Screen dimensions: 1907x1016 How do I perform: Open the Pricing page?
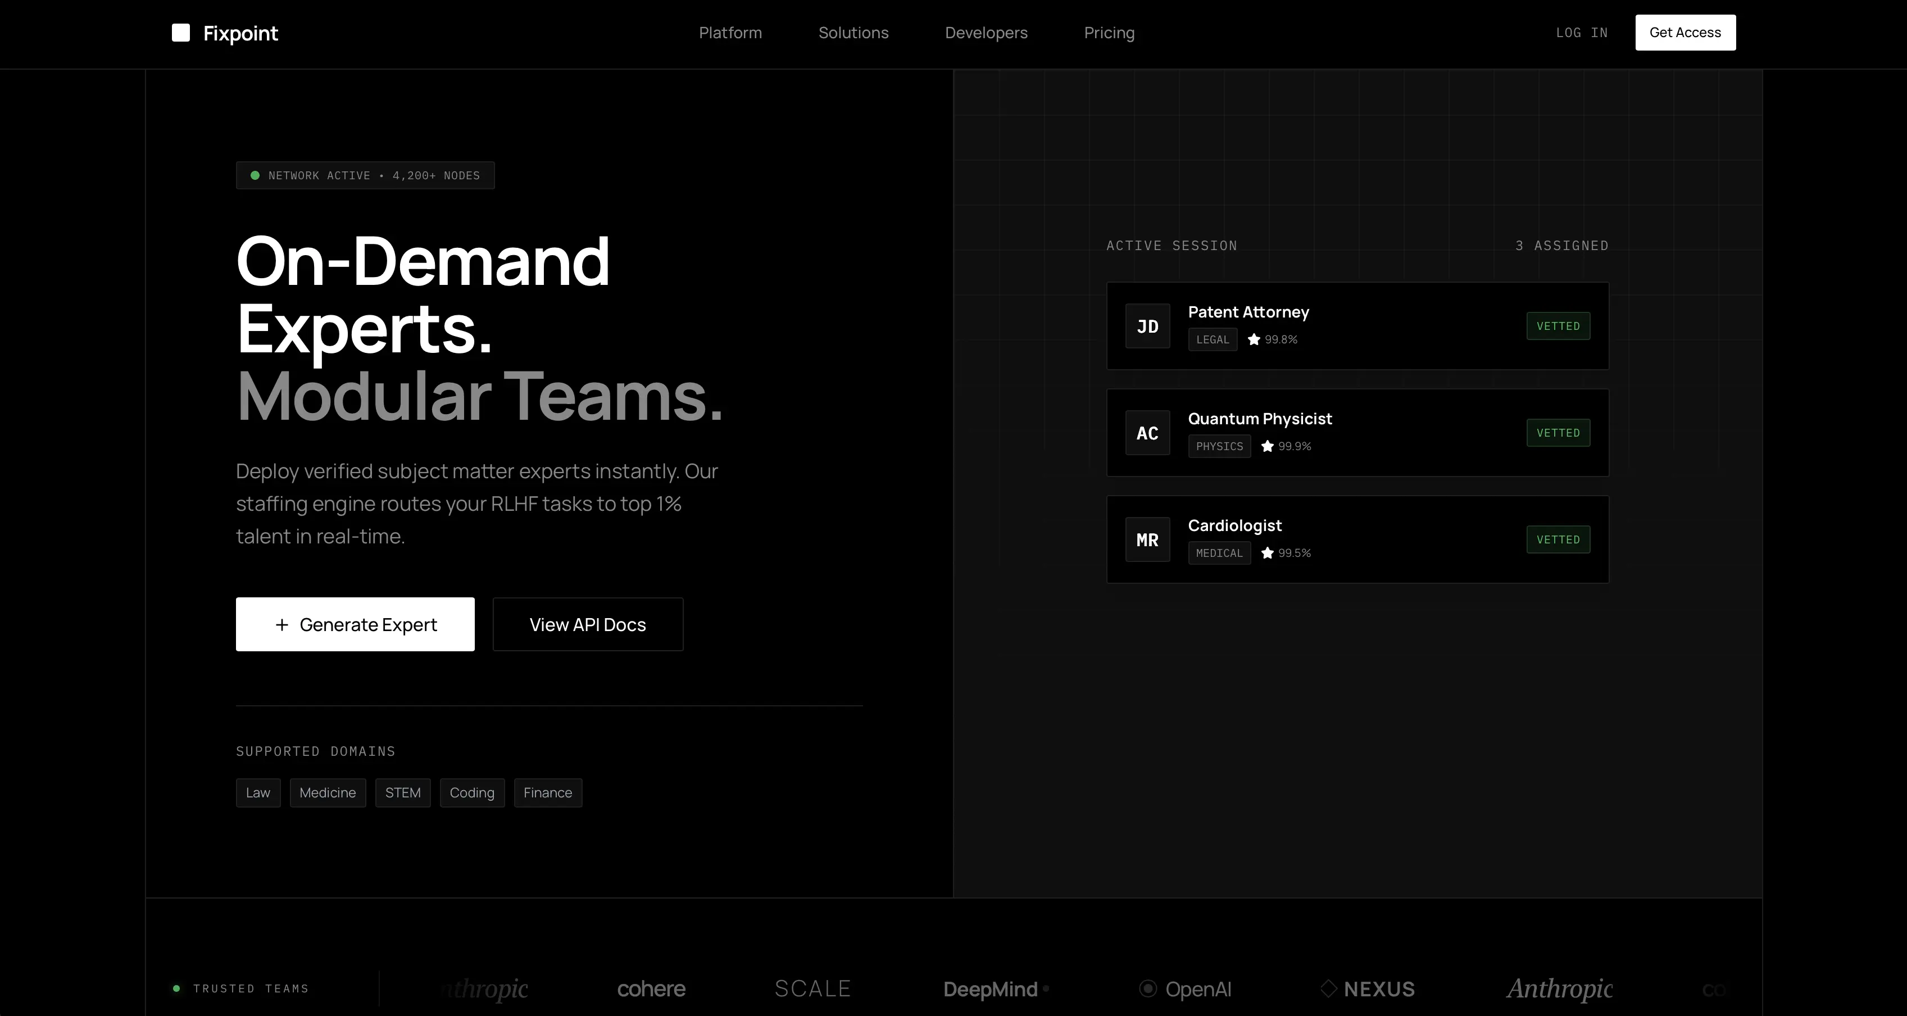click(x=1109, y=33)
